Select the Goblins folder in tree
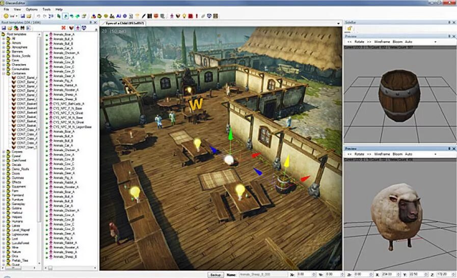Image resolution: width=457 pixels, height=278 pixels. [x=17, y=208]
